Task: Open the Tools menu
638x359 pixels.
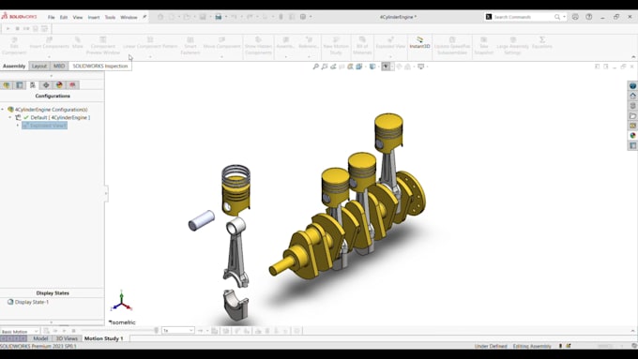Action: pyautogui.click(x=110, y=17)
